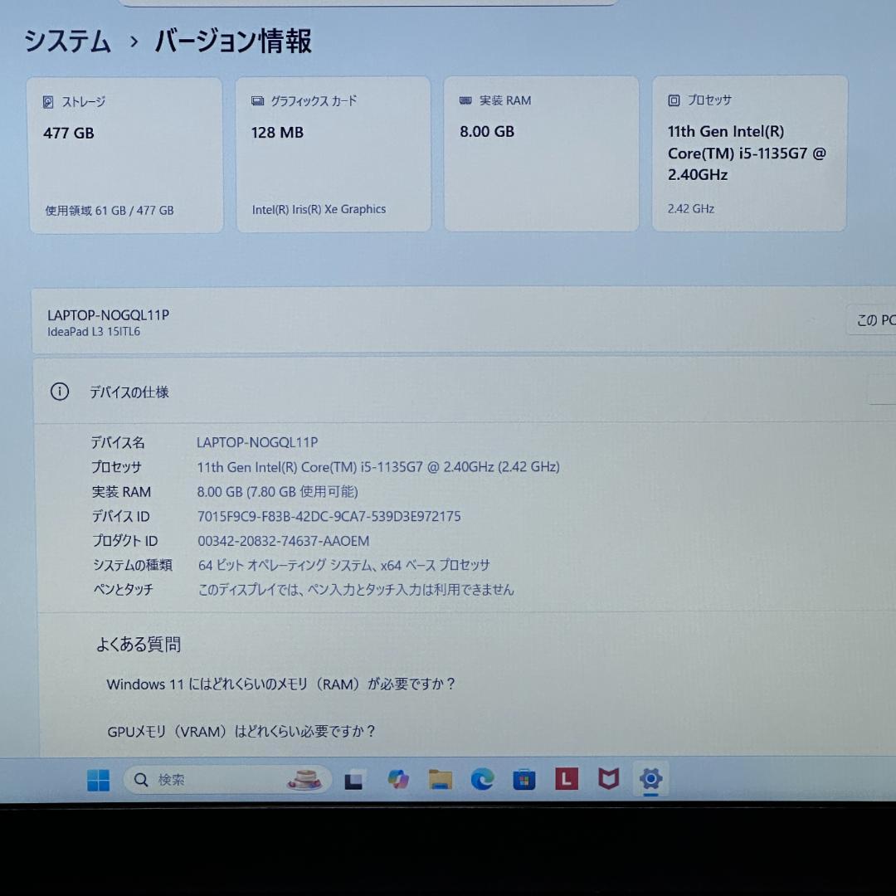Open Copilot from the taskbar
Viewport: 896px width, 896px height.
click(x=398, y=779)
